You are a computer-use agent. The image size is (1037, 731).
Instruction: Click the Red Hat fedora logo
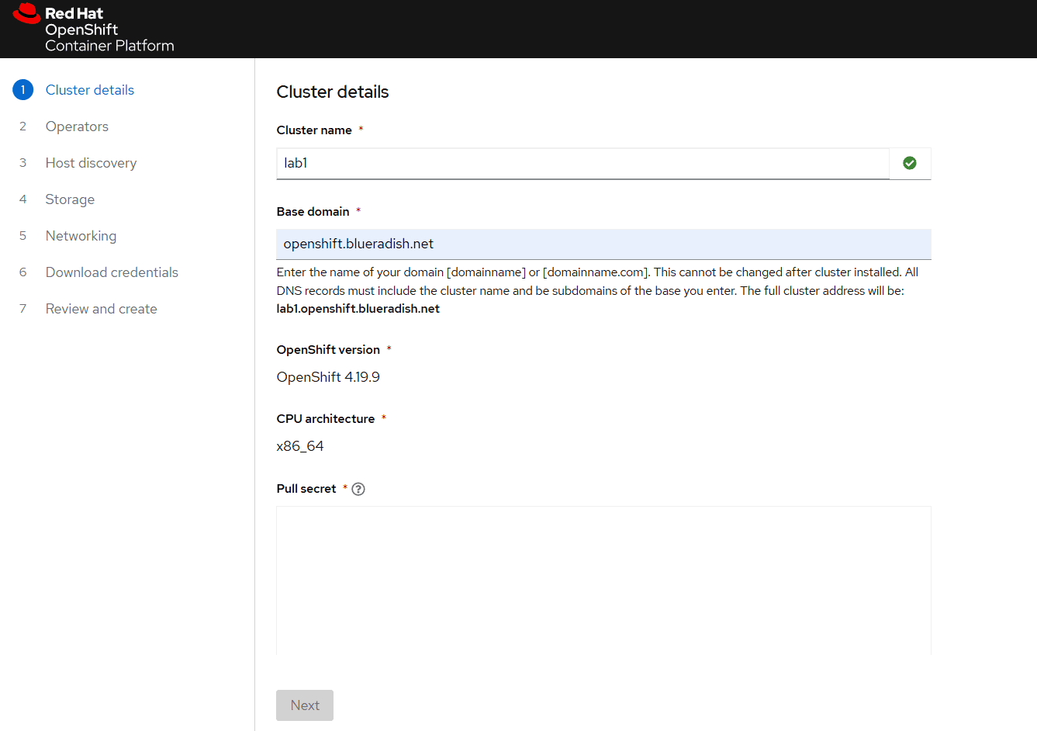(x=26, y=14)
